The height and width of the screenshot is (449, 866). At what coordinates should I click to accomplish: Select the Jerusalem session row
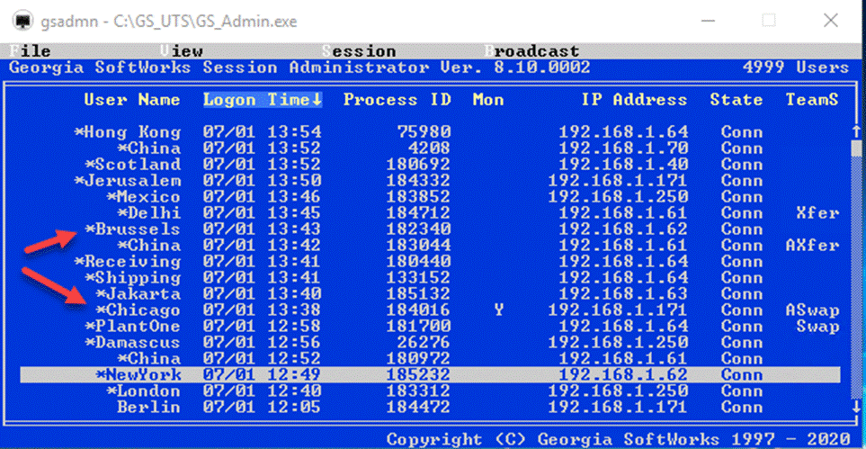(430, 181)
